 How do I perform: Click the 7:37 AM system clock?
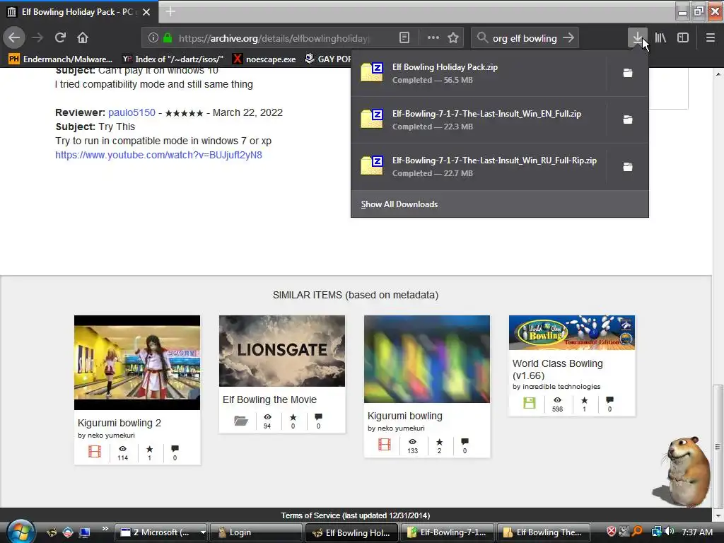coord(696,532)
